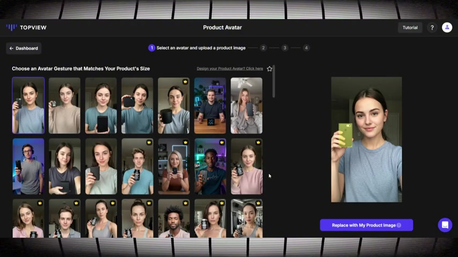The width and height of the screenshot is (458, 257).
Task: Click the large avatar preview image
Action: click(x=366, y=139)
